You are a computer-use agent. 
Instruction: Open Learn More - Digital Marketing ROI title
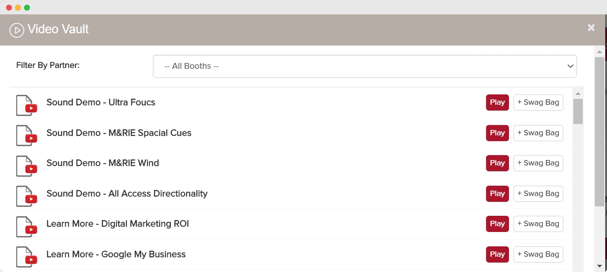click(117, 224)
